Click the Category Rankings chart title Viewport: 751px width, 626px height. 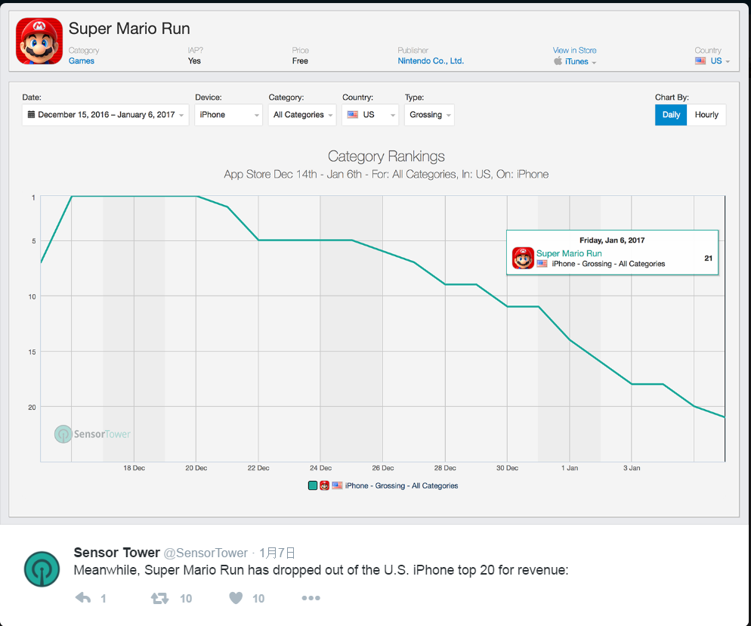(x=386, y=156)
